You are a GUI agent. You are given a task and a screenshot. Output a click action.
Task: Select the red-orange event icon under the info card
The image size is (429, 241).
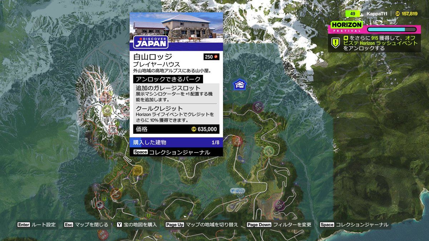tap(237, 141)
